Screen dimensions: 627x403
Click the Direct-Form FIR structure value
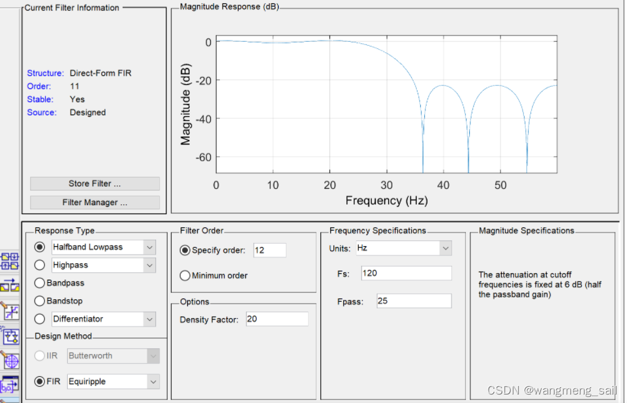[x=100, y=73]
